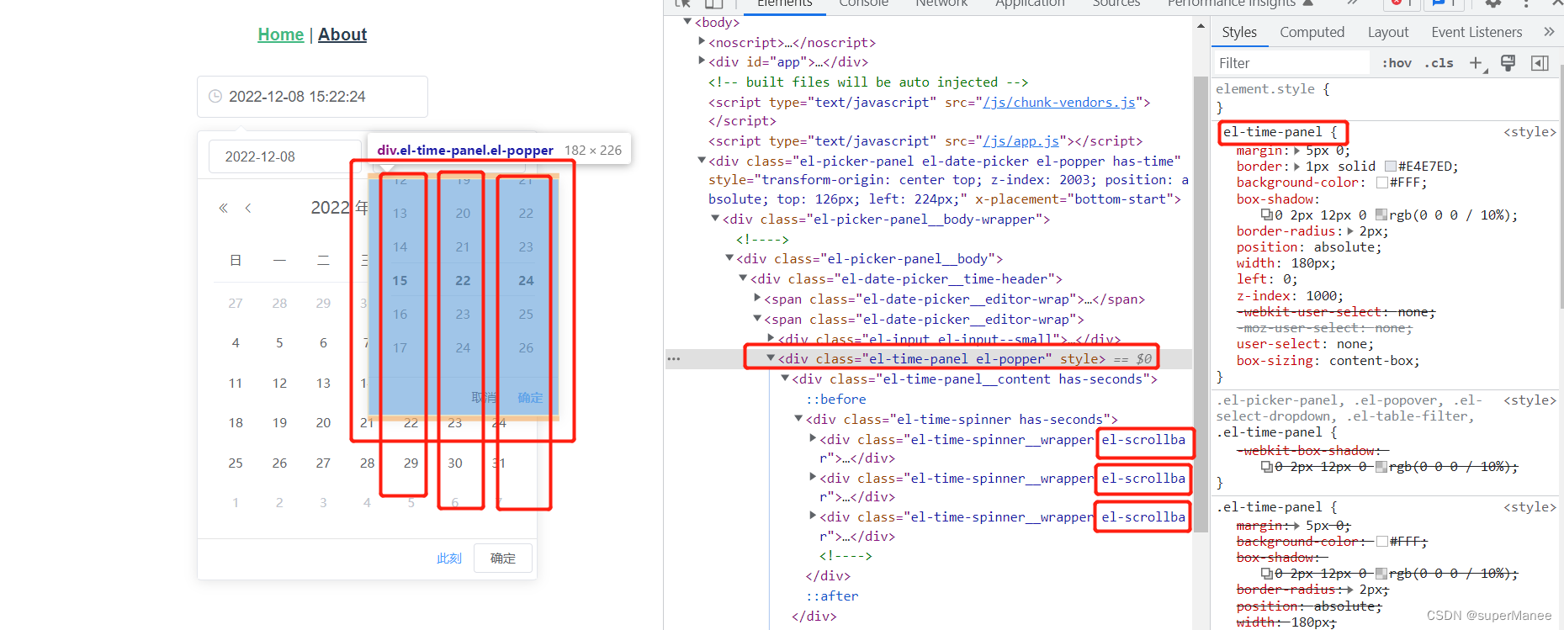Switch to the Layout tab
The image size is (1564, 630).
click(x=1387, y=32)
